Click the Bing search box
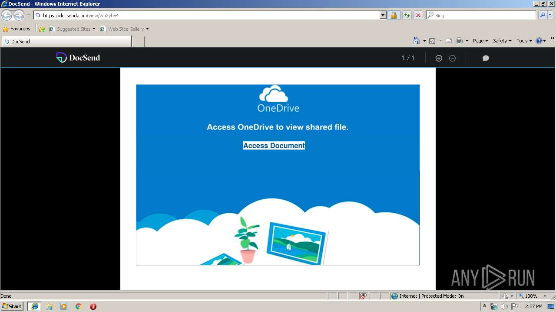Screen dimensions: 556x312 pyautogui.click(x=481, y=16)
